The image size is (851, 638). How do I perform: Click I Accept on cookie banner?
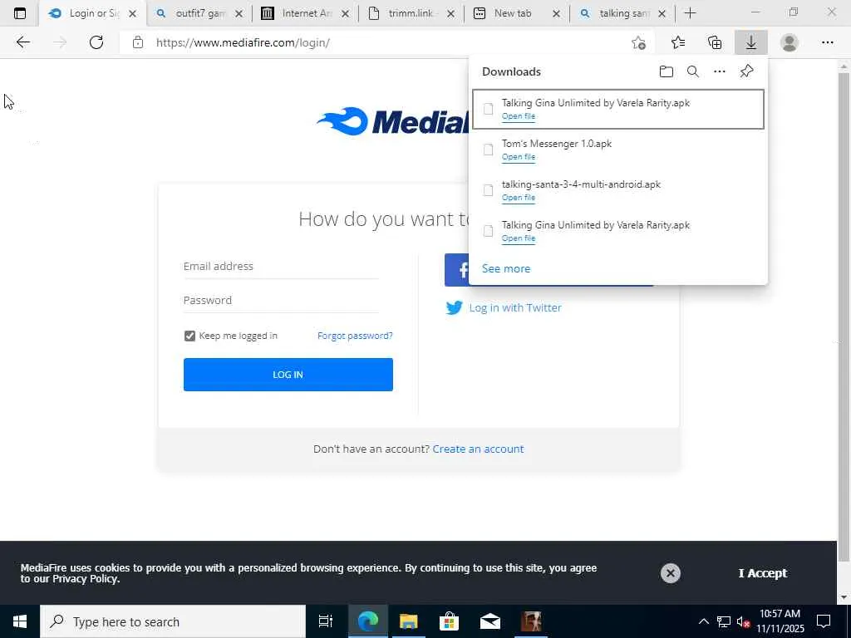click(763, 573)
